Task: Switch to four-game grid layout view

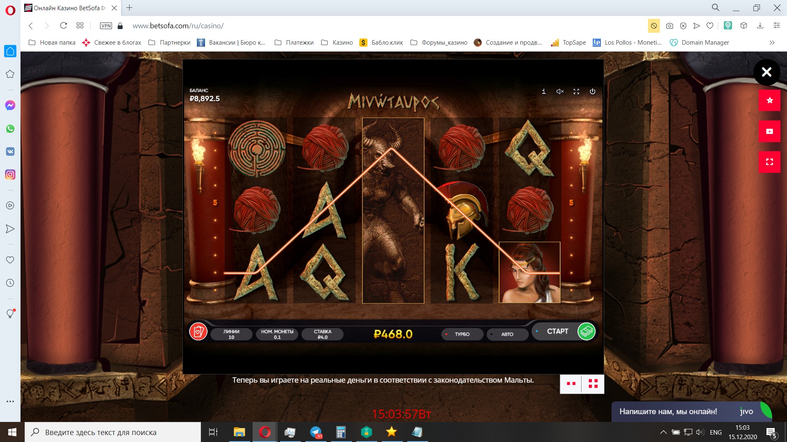Action: click(x=593, y=384)
